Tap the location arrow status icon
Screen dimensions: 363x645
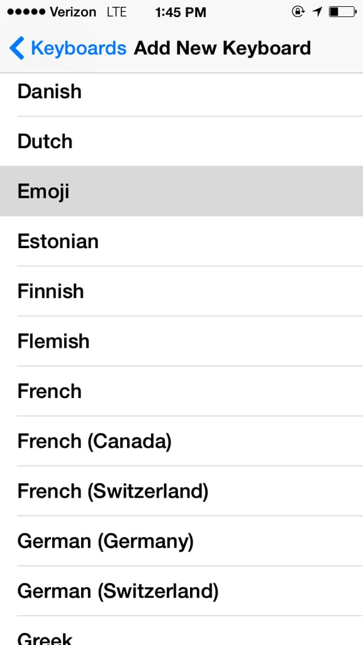(x=317, y=12)
